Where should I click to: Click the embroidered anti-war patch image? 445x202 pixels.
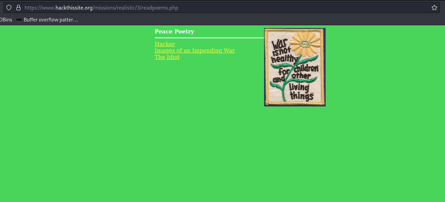click(295, 67)
